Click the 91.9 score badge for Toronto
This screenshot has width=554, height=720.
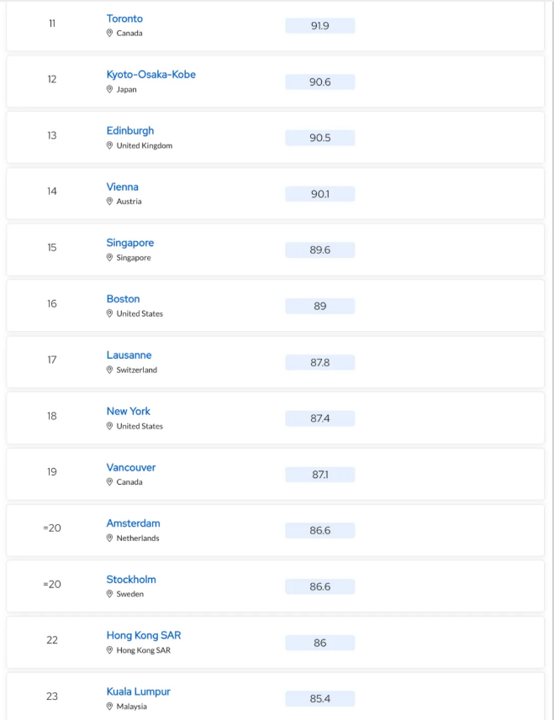click(319, 26)
